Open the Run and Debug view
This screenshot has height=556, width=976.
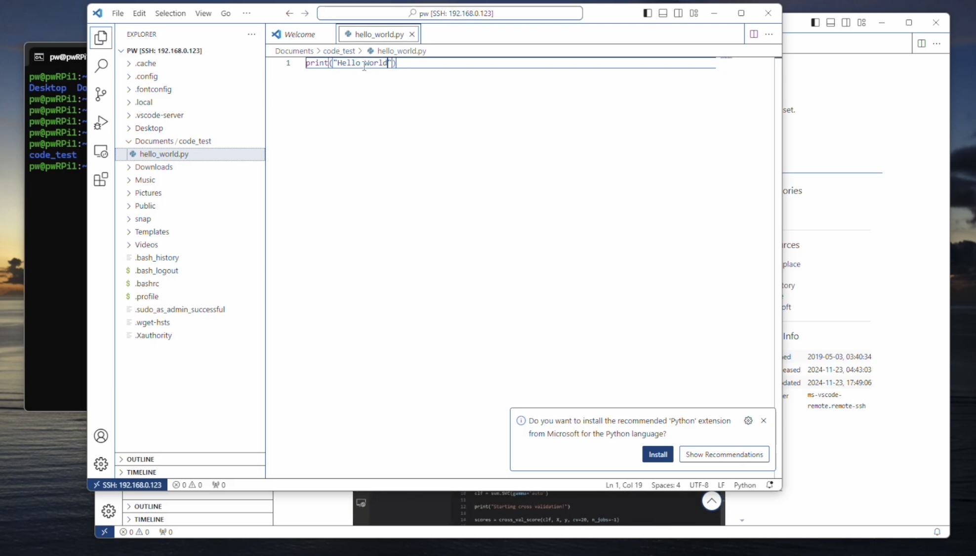click(x=101, y=122)
